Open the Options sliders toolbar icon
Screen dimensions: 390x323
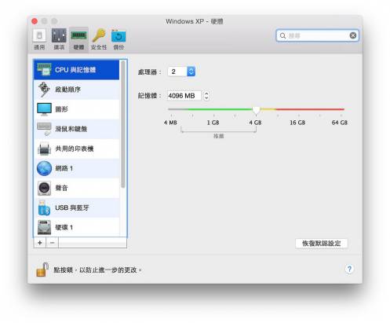[59, 39]
